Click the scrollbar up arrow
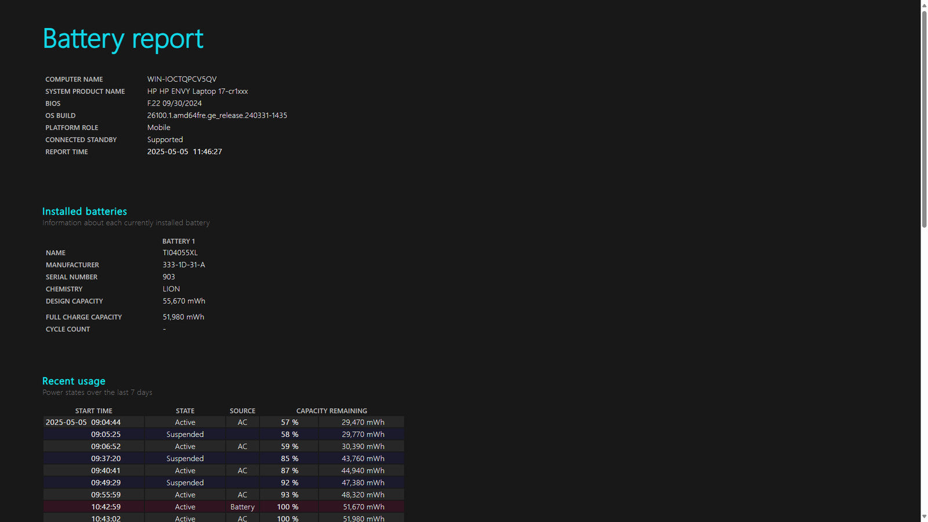This screenshot has height=522, width=928. [x=924, y=5]
